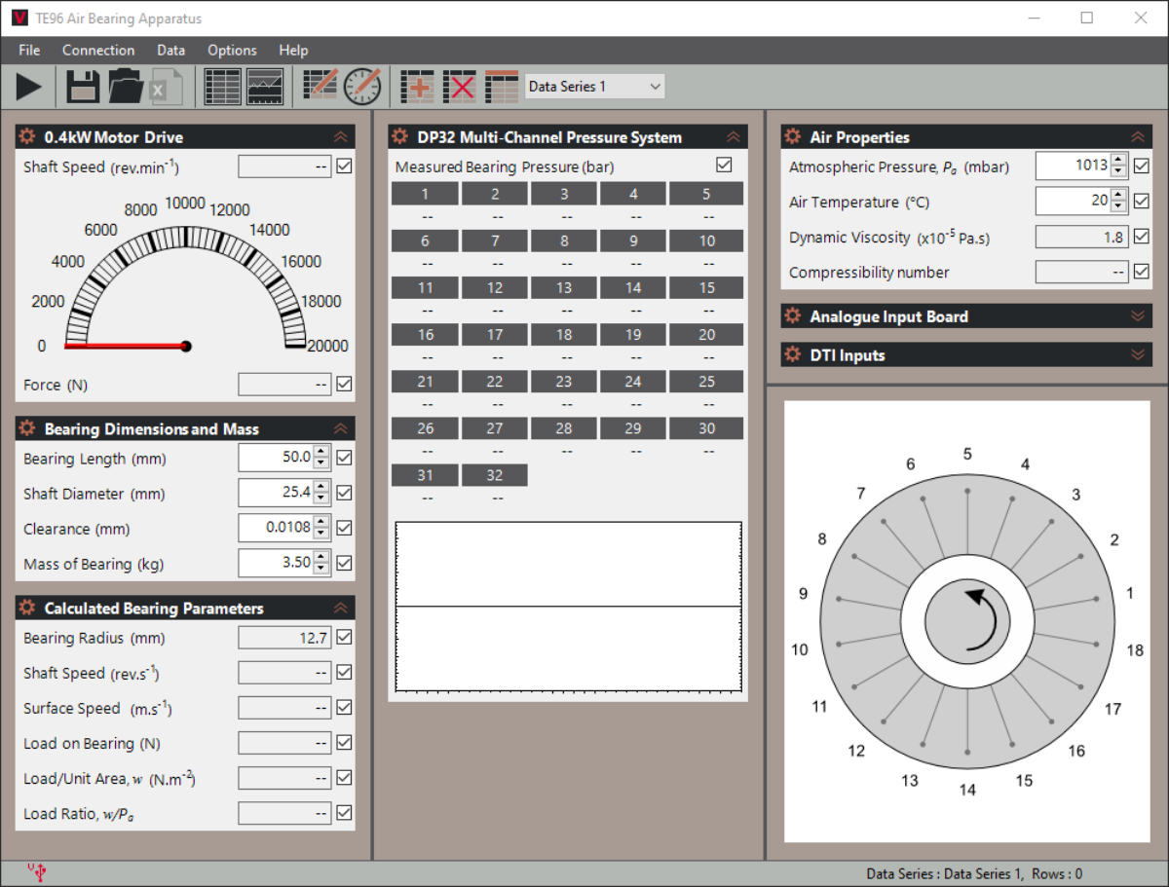Expand the DTI Inputs panel
Screen dimensions: 1169x887
pos(1137,355)
